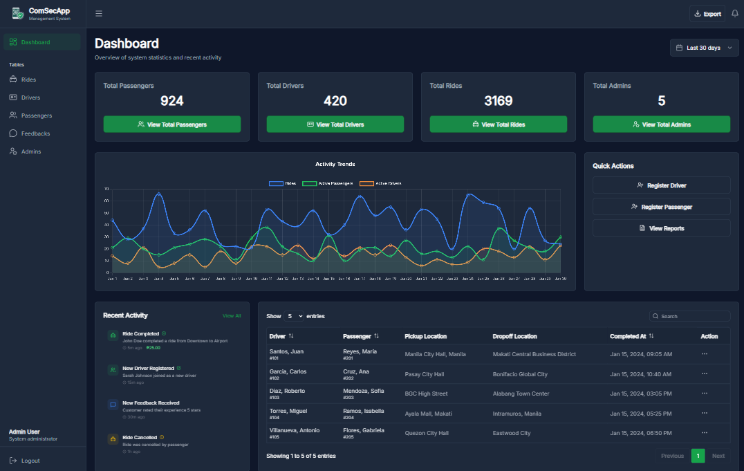Open action menu dots for Villanueva, Antonio row
Screen dimensions: 744x471
(705, 432)
